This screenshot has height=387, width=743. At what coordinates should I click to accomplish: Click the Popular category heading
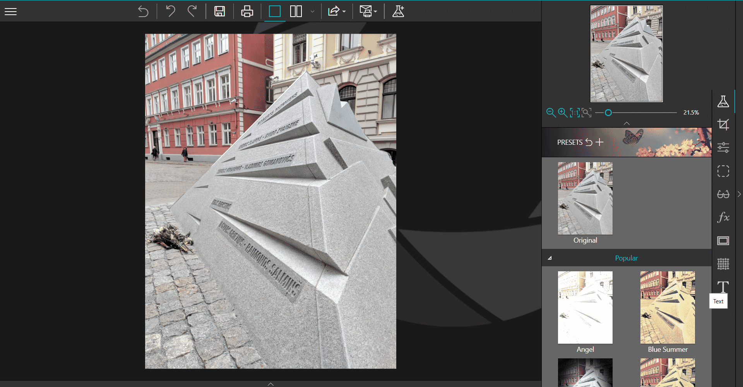[x=627, y=258]
